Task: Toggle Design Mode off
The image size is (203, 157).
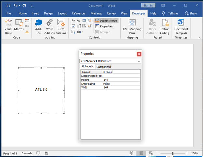Action: coord(106,20)
